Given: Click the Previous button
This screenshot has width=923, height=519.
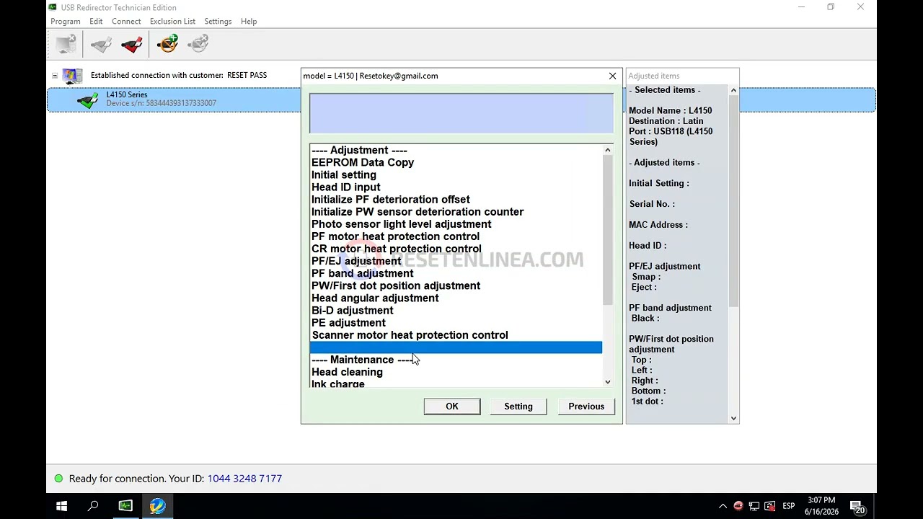Looking at the screenshot, I should point(586,407).
